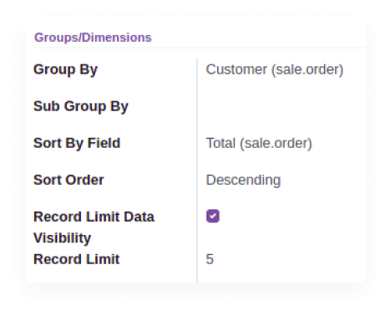Click the Sort Order label
391x316 pixels.
pos(69,180)
